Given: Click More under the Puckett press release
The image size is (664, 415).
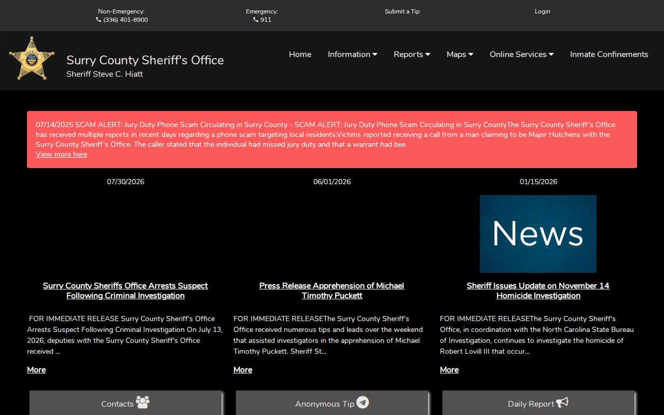Looking at the screenshot, I should [243, 370].
